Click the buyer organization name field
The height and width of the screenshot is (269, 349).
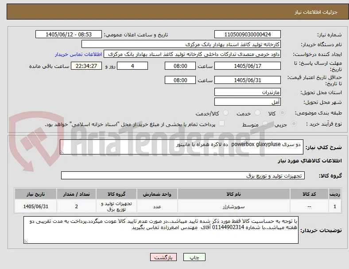(x=181, y=44)
